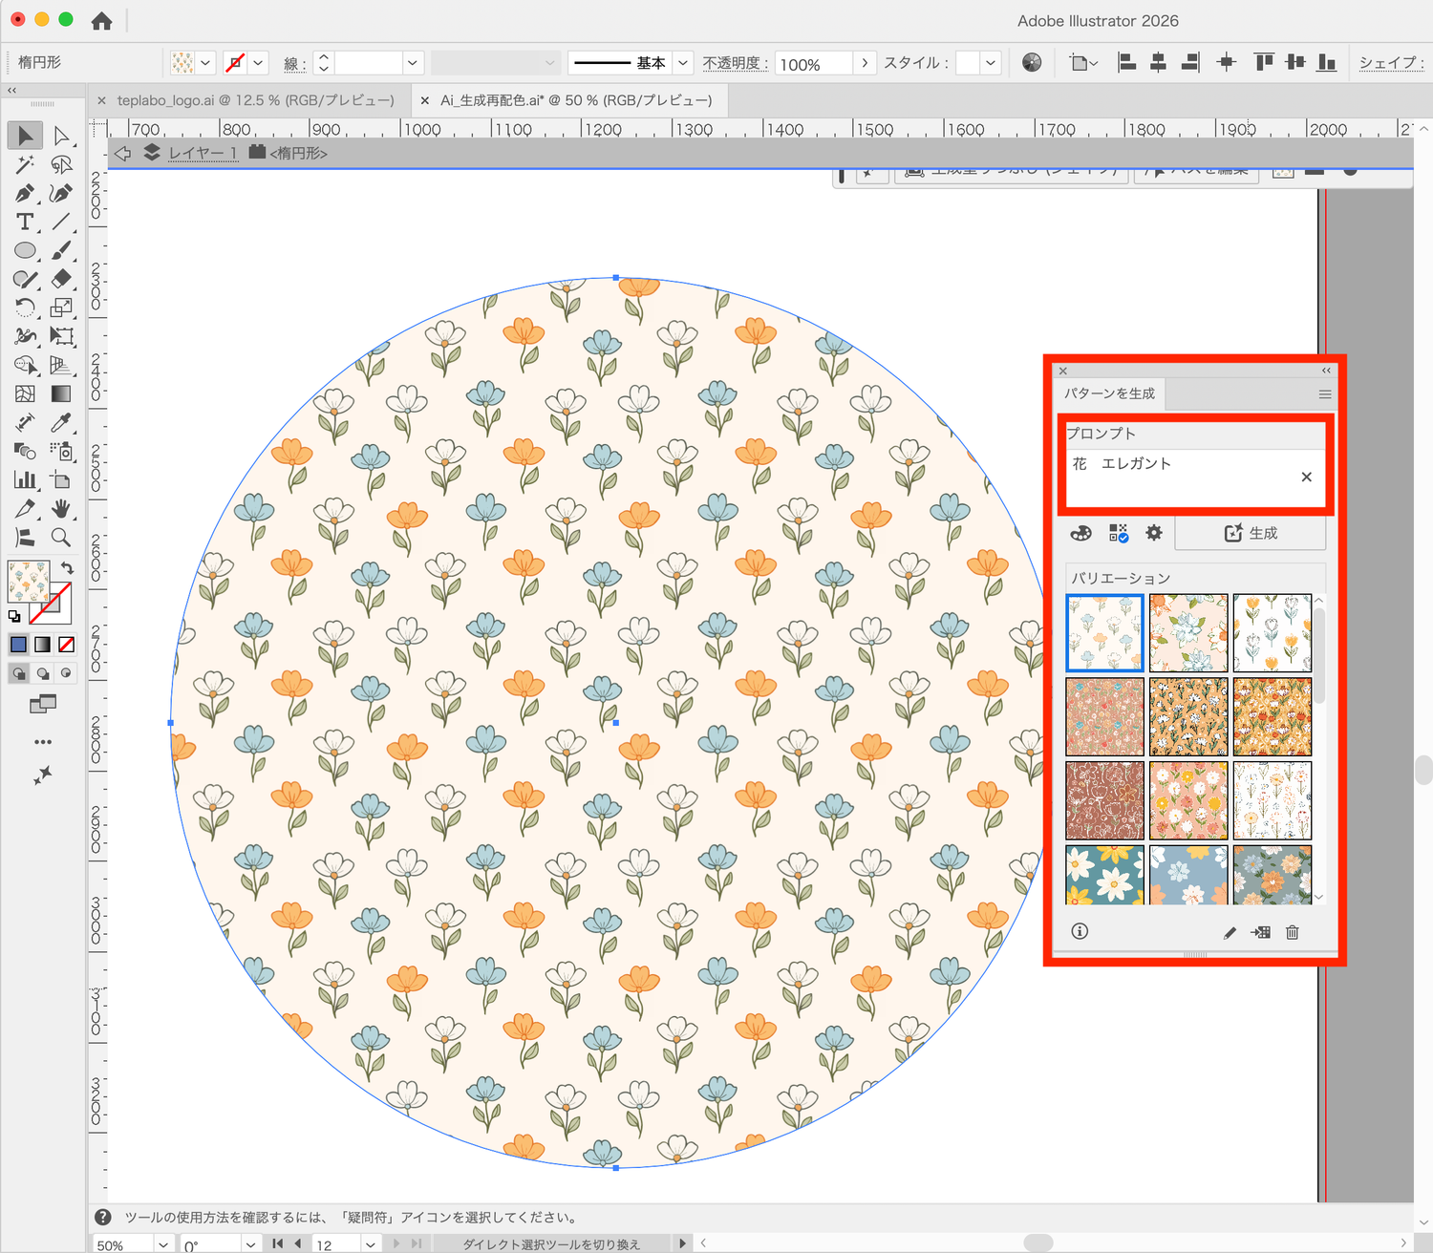The width and height of the screenshot is (1433, 1253).
Task: Click the 生成 generate button
Action: coord(1251,533)
